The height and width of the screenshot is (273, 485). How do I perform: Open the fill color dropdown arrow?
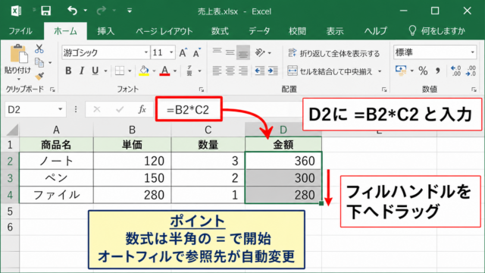[x=154, y=71]
